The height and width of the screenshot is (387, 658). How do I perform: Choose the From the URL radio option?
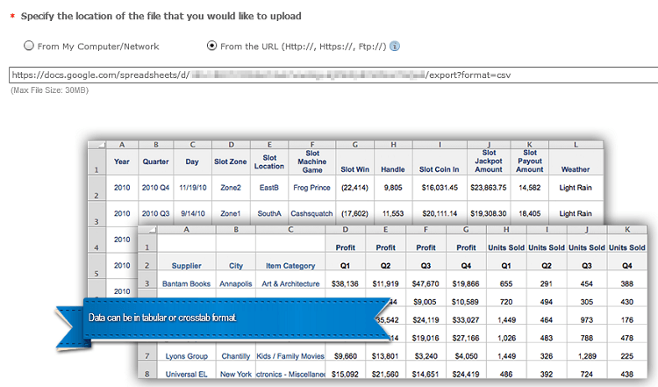211,46
